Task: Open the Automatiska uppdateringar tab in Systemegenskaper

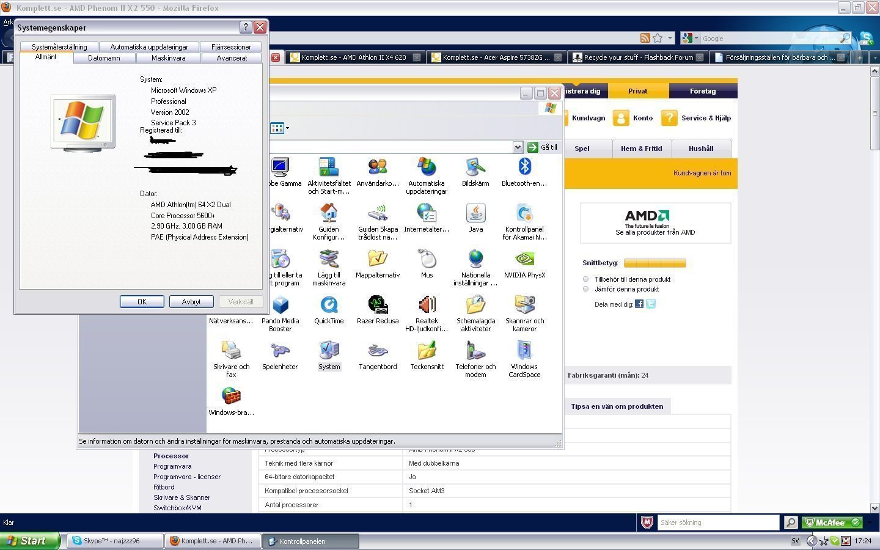Action: (149, 47)
